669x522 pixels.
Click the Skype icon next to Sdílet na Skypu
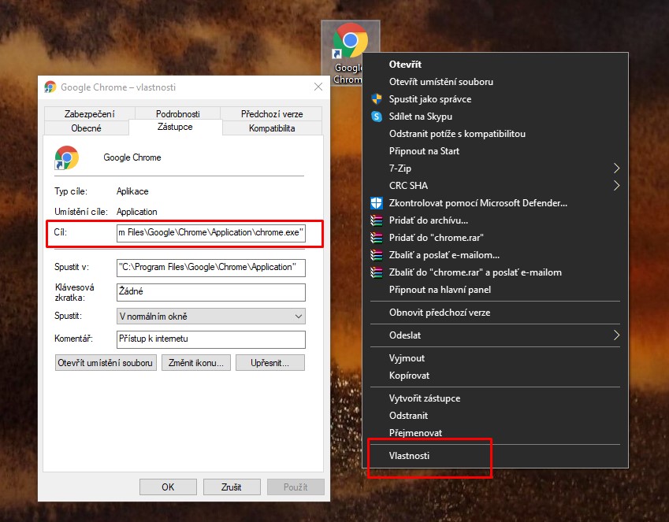[x=376, y=117]
